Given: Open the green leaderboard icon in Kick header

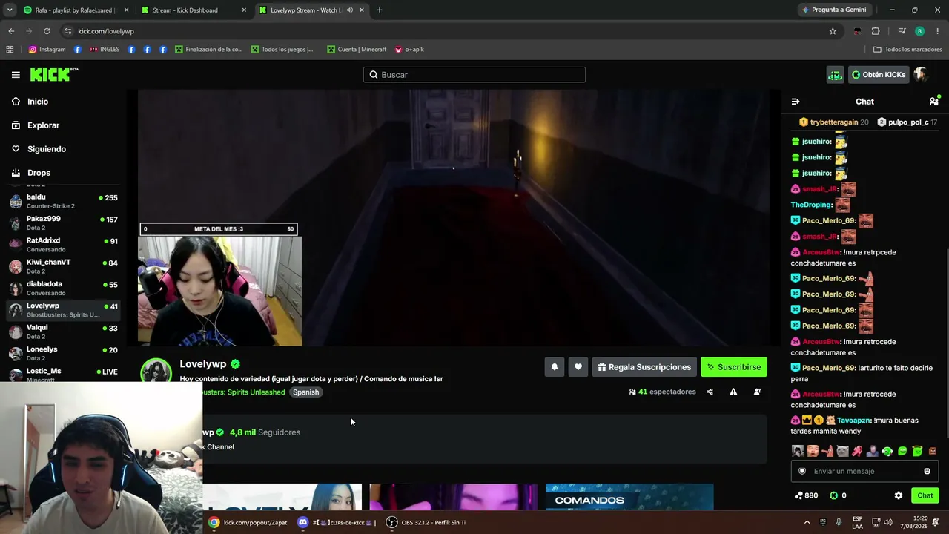Looking at the screenshot, I should click(836, 75).
